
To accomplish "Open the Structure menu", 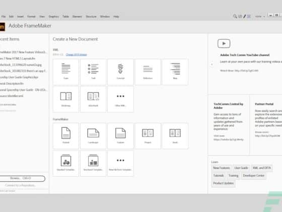I will pos(91,17).
